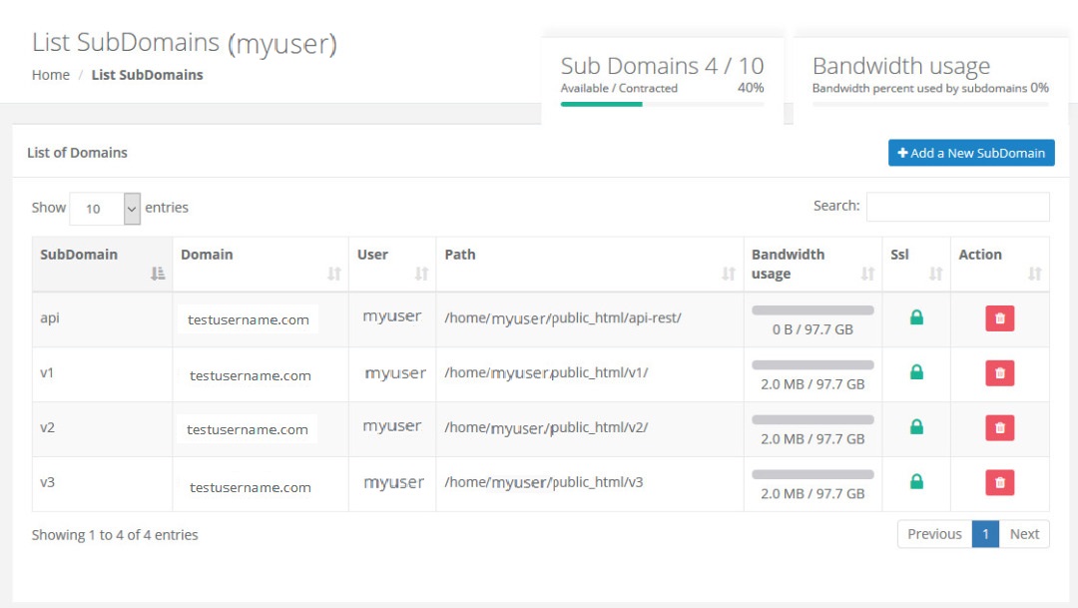Click the List SubDomains breadcrumb
Viewport: 1078px width, 608px height.
coord(147,74)
